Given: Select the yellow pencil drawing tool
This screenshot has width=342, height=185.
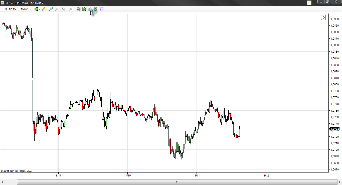Looking at the screenshot, I should coord(44,9).
